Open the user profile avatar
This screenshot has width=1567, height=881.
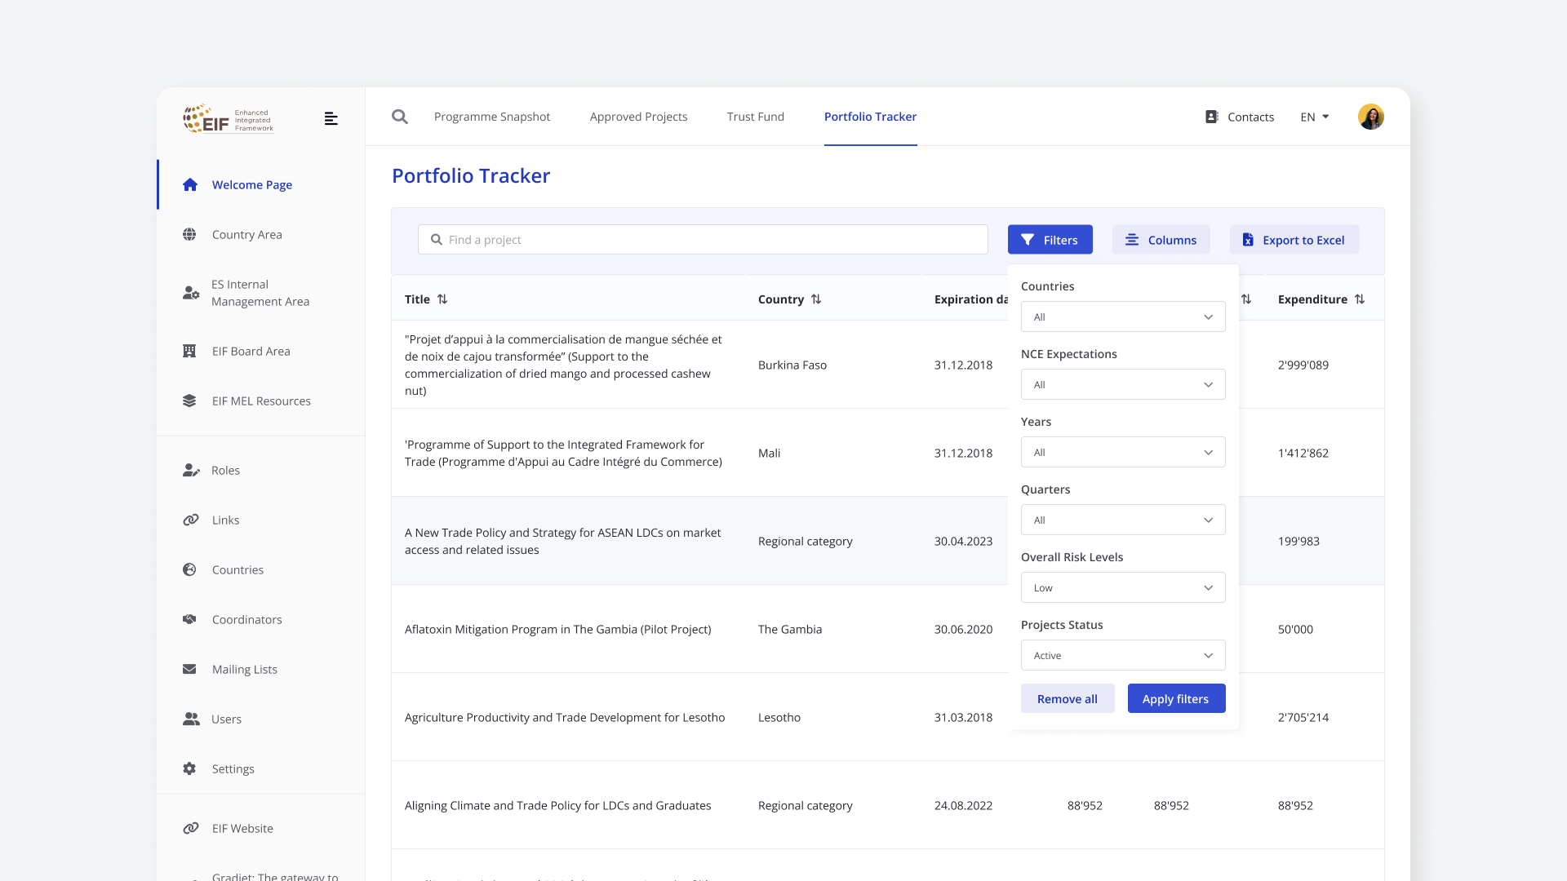click(x=1370, y=117)
